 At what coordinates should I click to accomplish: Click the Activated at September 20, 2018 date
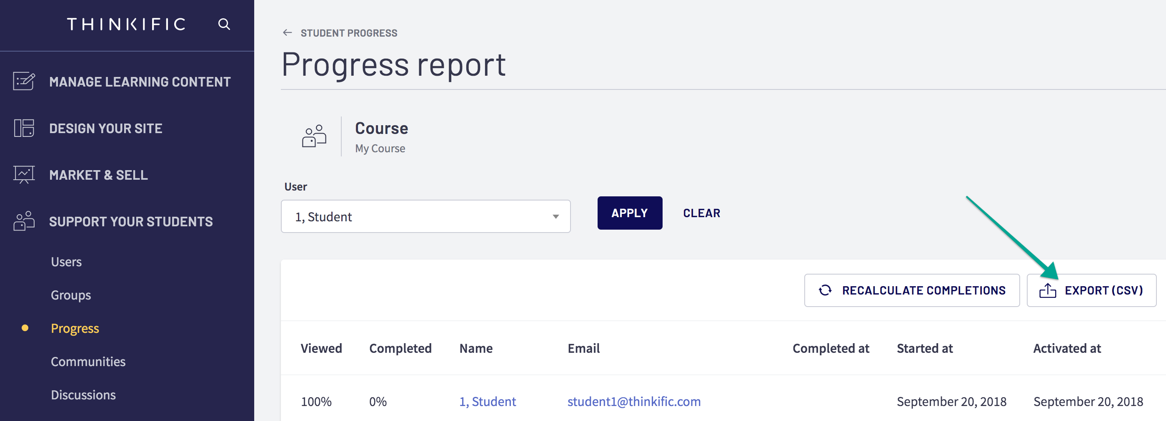click(1088, 401)
